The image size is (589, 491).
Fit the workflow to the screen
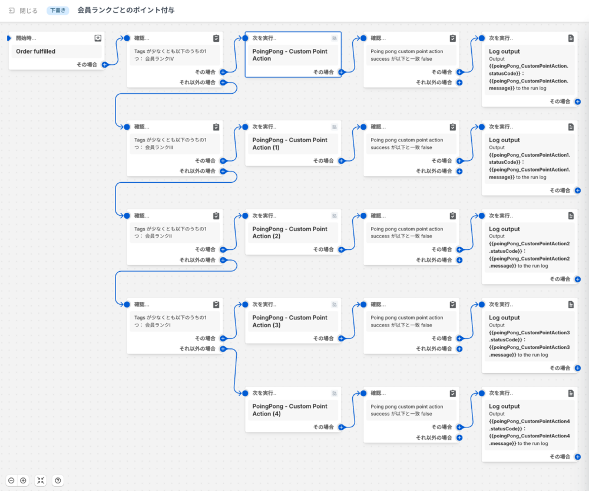coord(41,480)
